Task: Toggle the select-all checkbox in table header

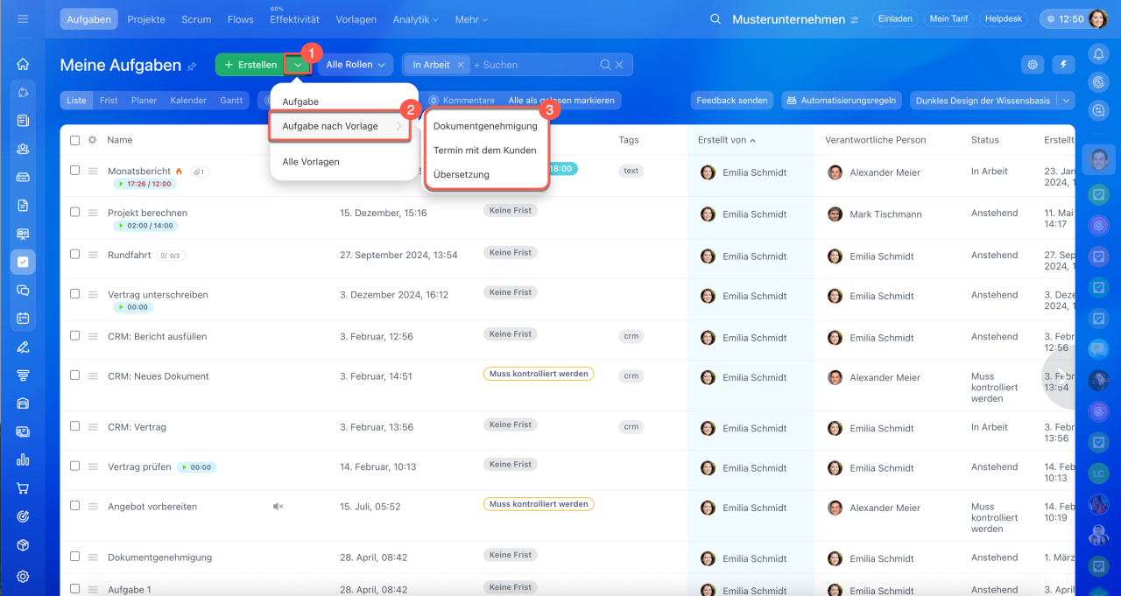Action: [74, 140]
